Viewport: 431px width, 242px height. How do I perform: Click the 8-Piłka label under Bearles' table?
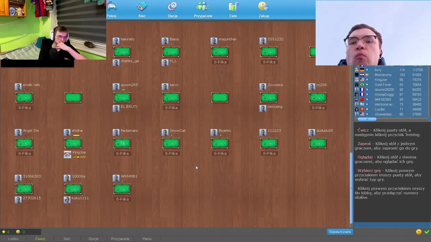220,154
